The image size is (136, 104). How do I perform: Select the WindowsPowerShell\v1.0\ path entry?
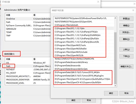coord(84,18)
